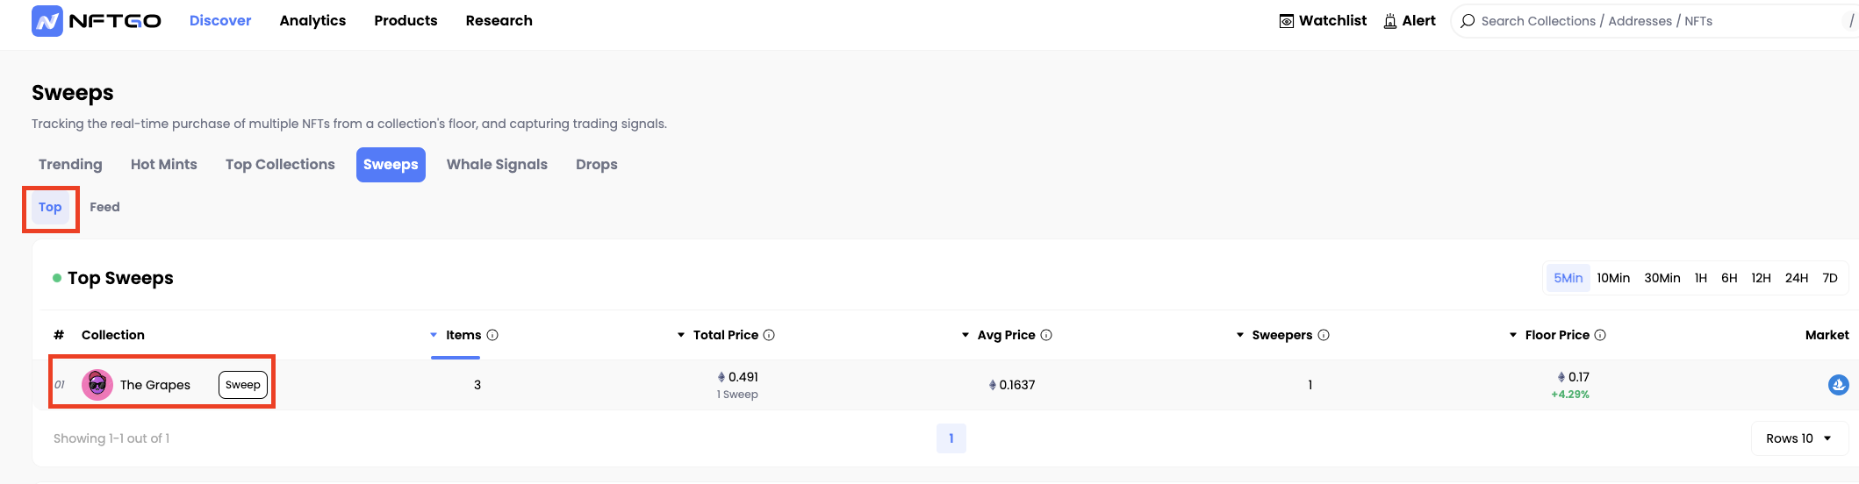Select the 7D time range
Viewport: 1859px width, 484px height.
coord(1830,278)
